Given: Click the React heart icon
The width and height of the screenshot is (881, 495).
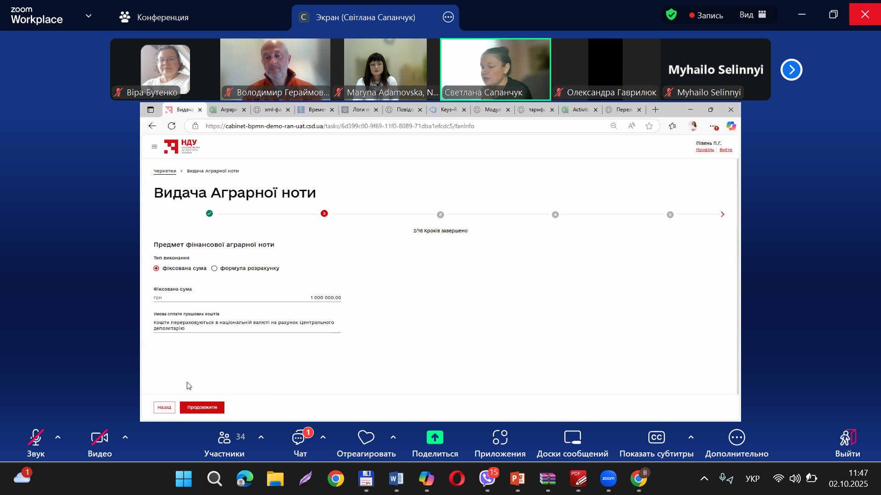Looking at the screenshot, I should point(366,438).
